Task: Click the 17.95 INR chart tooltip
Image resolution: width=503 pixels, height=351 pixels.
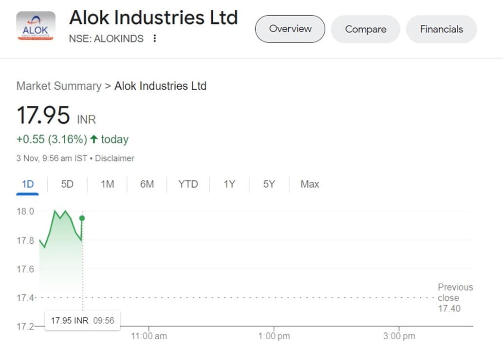Action: point(82,320)
